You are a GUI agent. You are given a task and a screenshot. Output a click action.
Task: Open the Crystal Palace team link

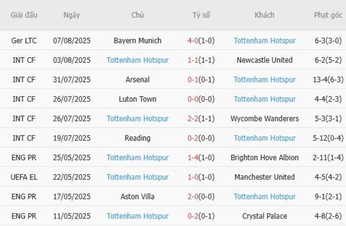pos(265,216)
